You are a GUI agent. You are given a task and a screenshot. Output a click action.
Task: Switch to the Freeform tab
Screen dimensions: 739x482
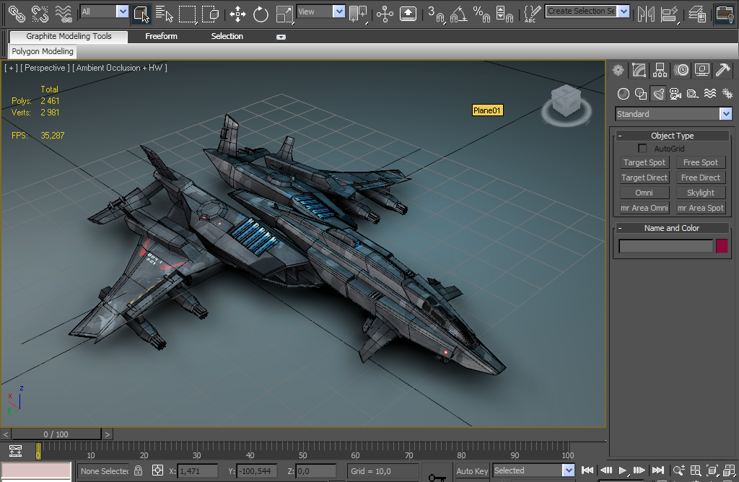point(161,36)
